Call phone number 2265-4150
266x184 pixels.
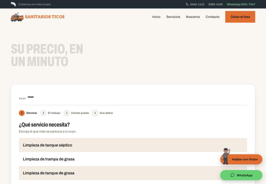tap(215, 4)
